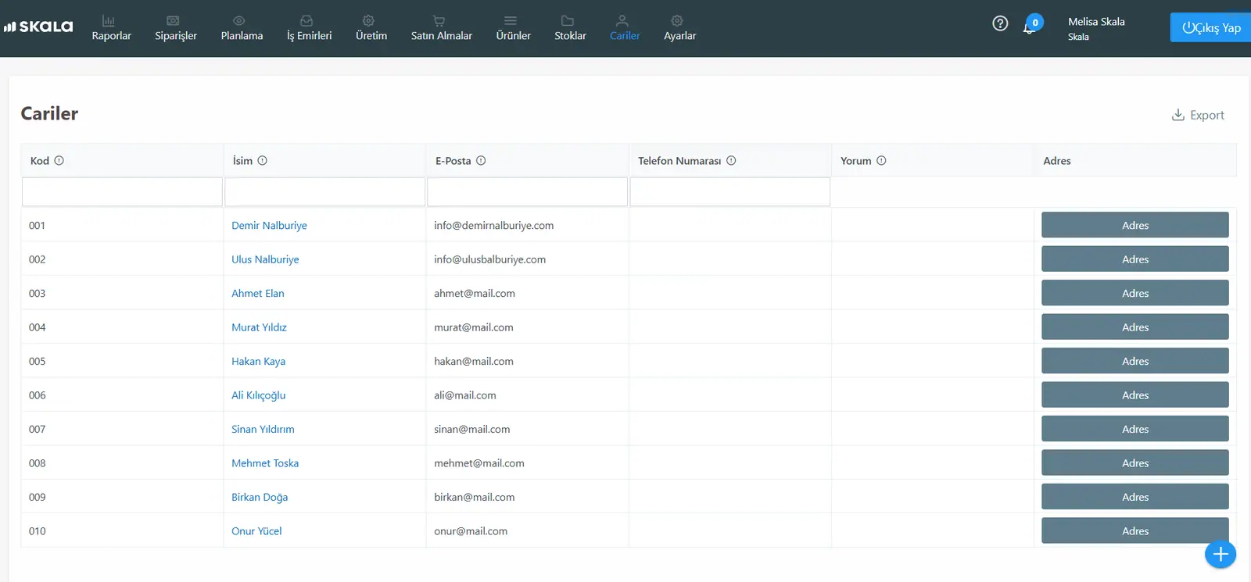Screen dimensions: 1251x582
Task: Open the Siparişler menu
Action: pyautogui.click(x=175, y=28)
